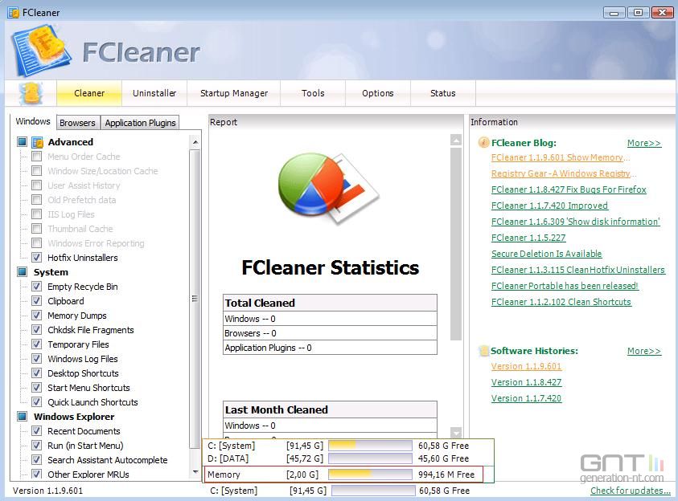Enable Old Prefetch data checkbox
The width and height of the screenshot is (678, 501).
pos(37,200)
